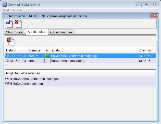
Task: Click the Stammdaten inner window document icon
Action: click(5, 16)
